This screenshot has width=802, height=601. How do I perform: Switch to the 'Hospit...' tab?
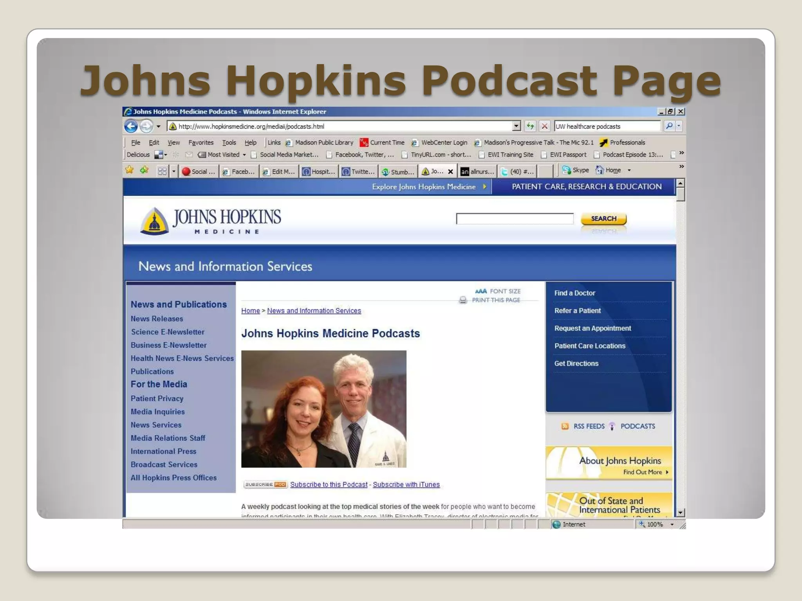(x=319, y=171)
